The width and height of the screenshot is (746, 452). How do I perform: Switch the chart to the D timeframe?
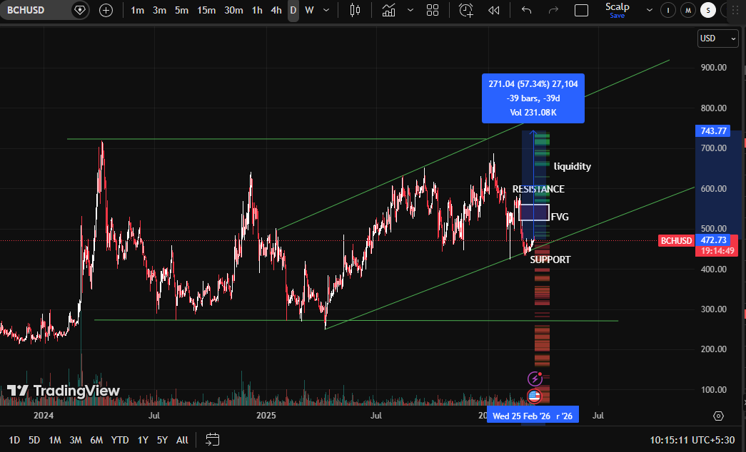pyautogui.click(x=293, y=10)
